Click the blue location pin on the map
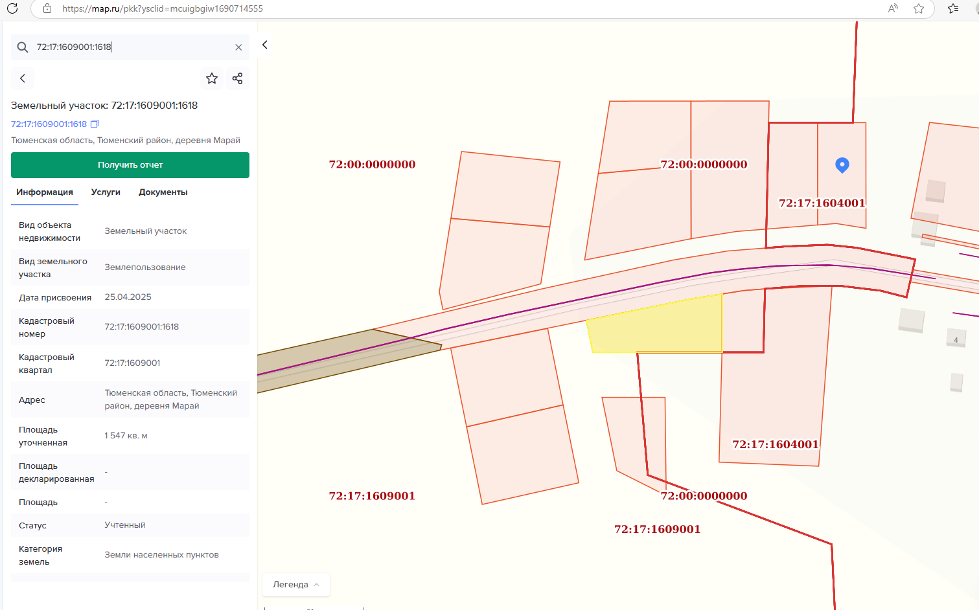 842,164
